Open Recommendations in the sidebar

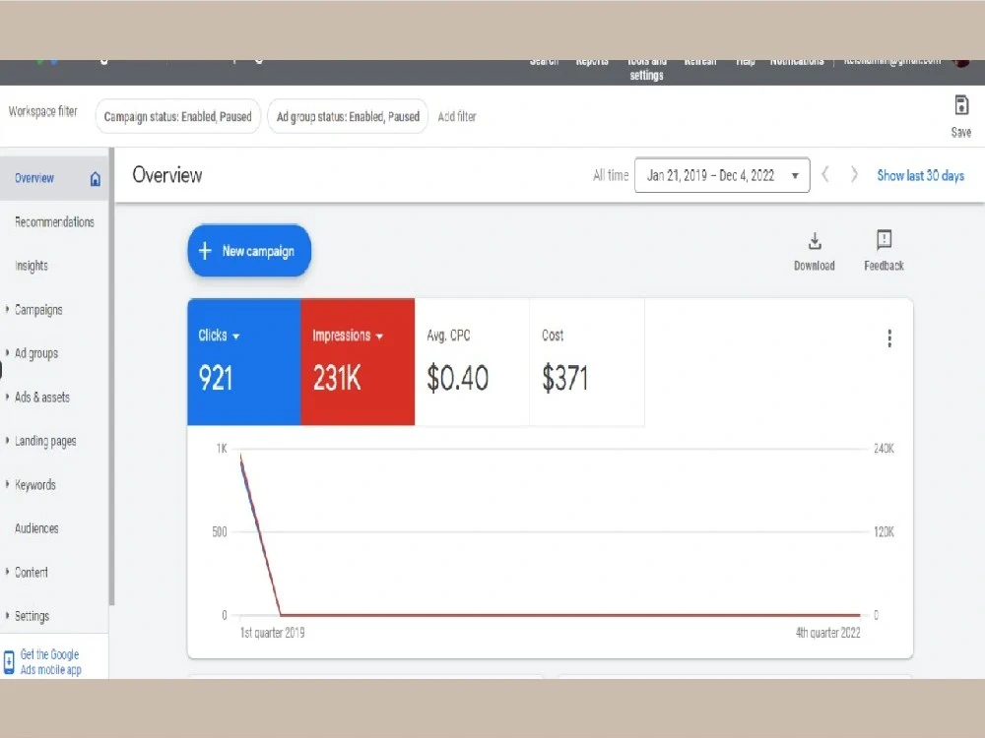pos(54,222)
